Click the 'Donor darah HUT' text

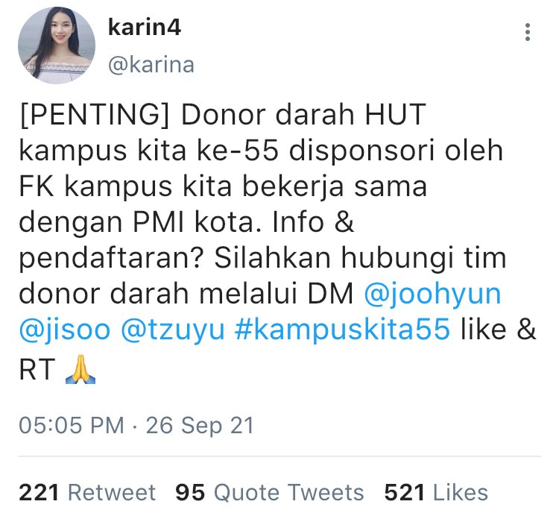(304, 115)
